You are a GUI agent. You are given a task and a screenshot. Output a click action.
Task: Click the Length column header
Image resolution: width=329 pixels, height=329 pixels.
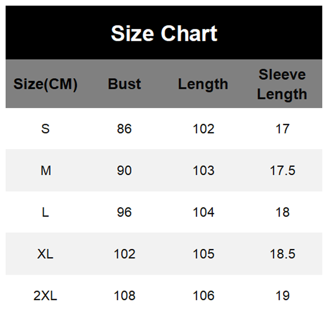point(203,84)
